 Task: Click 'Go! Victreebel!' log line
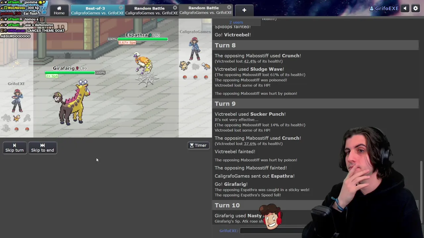233,35
